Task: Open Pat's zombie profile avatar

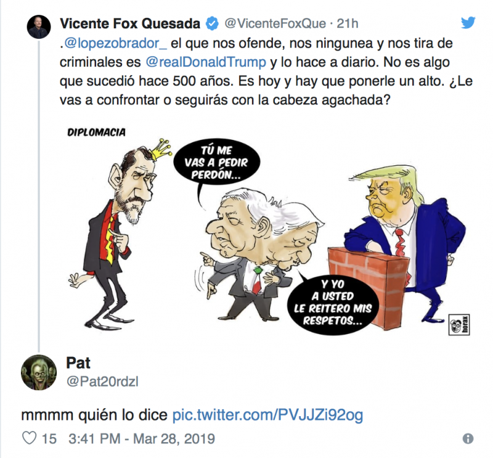Action: point(39,372)
